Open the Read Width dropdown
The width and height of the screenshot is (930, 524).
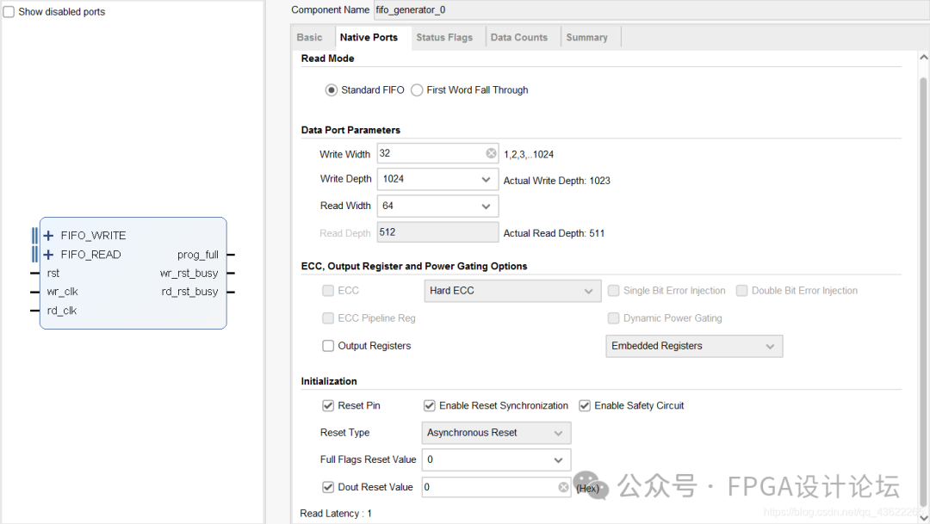click(x=486, y=207)
